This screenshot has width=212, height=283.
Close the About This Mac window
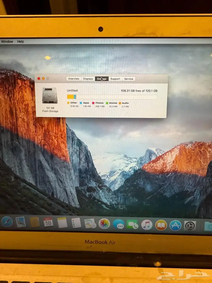(x=39, y=79)
